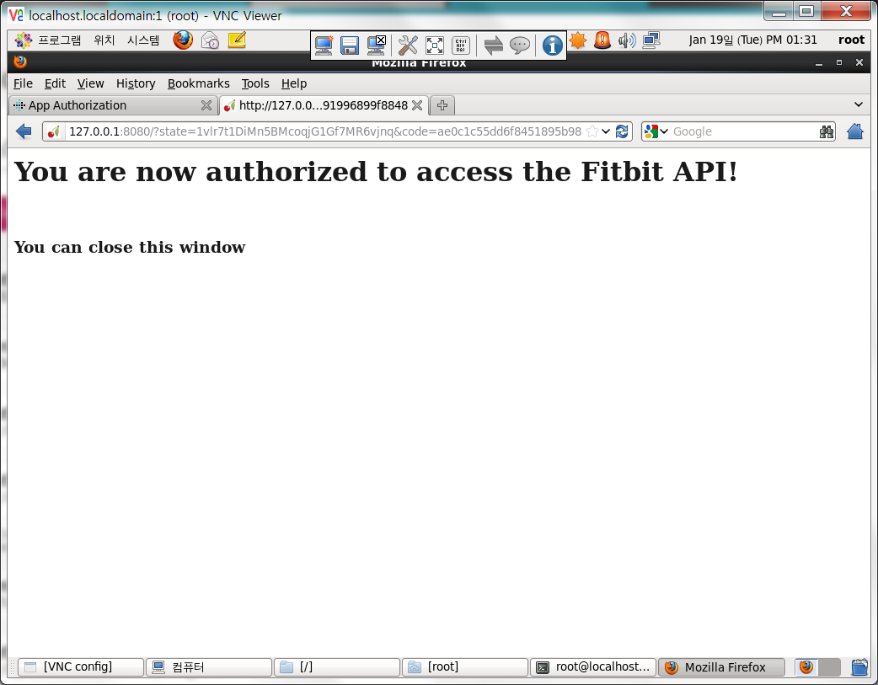
Task: Open the Firefox File menu
Action: [x=23, y=83]
